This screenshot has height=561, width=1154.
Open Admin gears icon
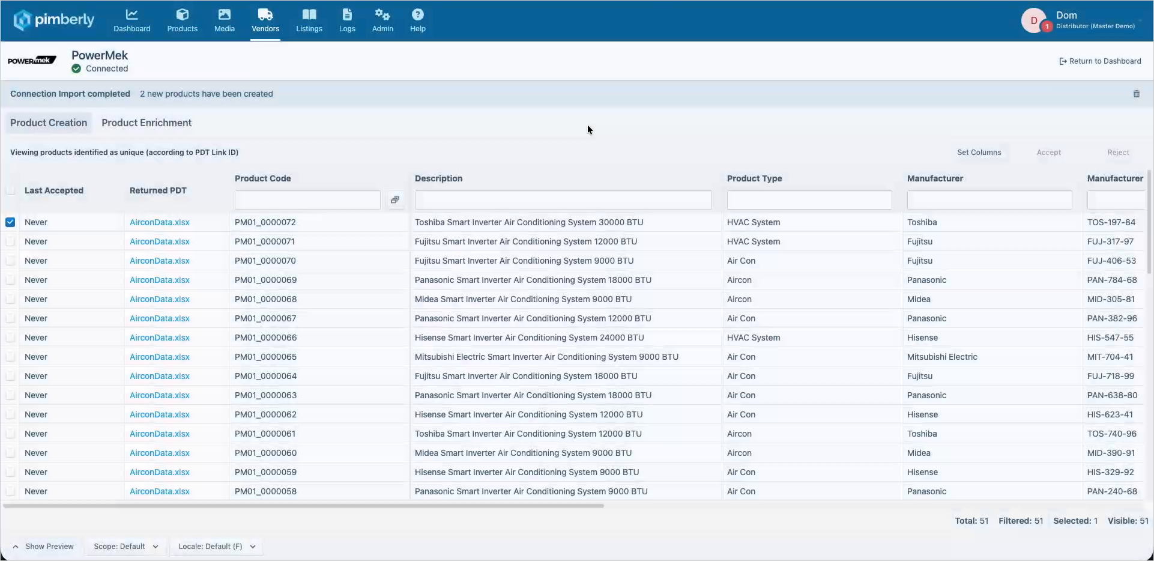382,14
